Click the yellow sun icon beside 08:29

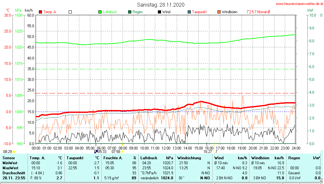coord(14,152)
